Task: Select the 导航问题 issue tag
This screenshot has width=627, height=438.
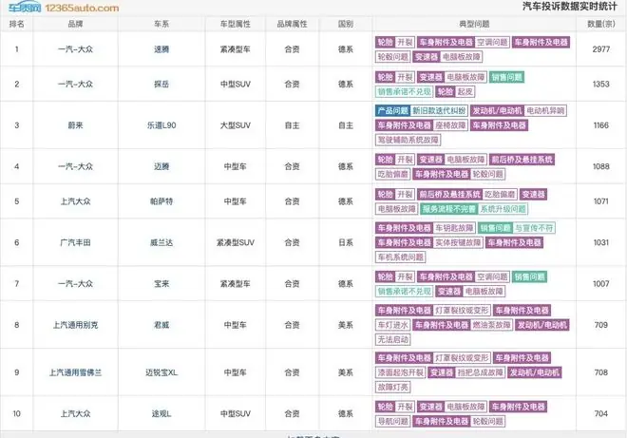Action: 392,421
